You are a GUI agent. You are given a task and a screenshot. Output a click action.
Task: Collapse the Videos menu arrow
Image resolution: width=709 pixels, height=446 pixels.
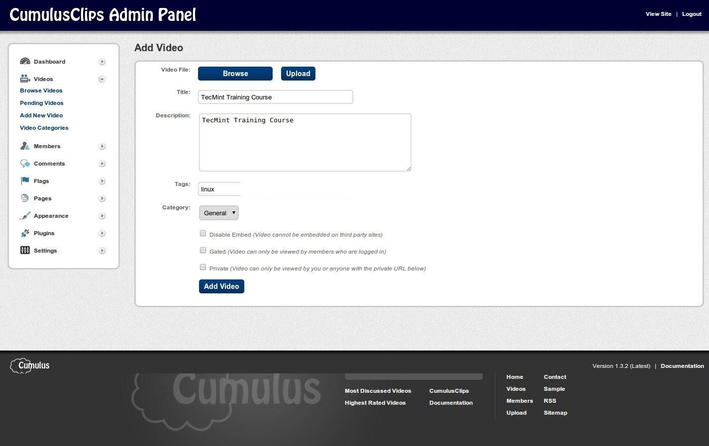pyautogui.click(x=102, y=79)
